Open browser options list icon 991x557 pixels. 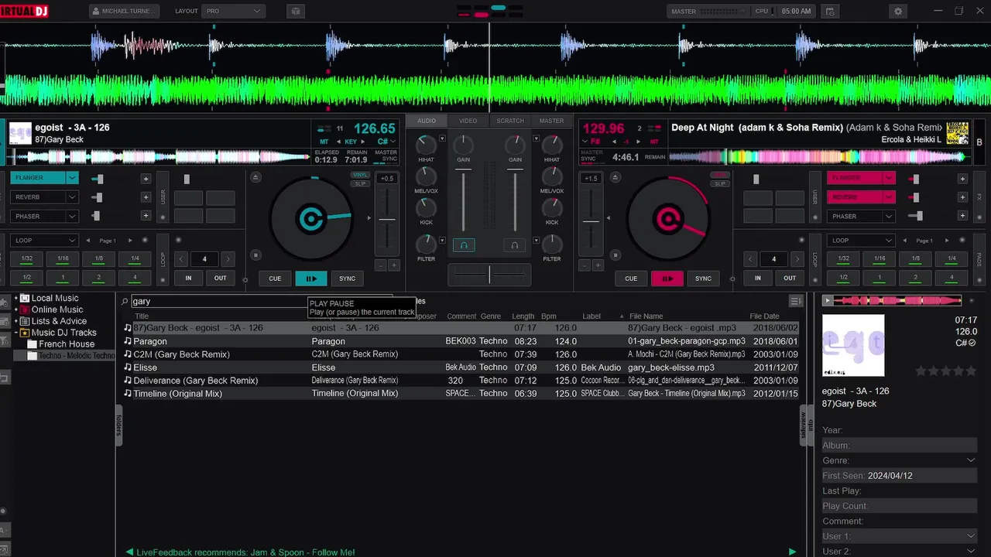pyautogui.click(x=795, y=302)
